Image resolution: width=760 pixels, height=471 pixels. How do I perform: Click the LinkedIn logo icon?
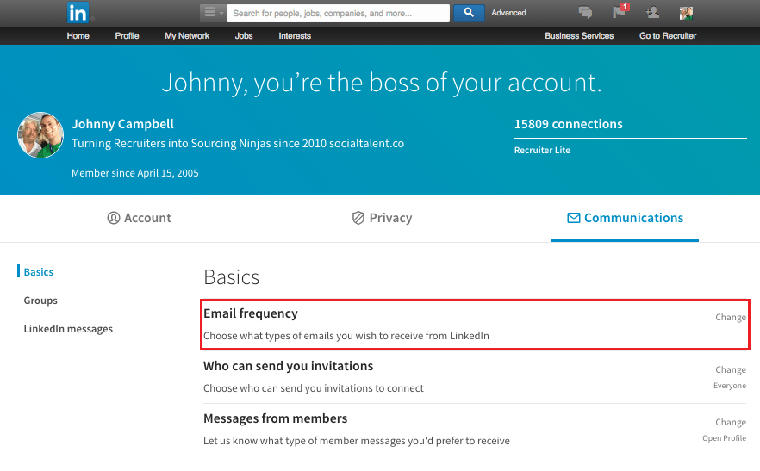[78, 13]
